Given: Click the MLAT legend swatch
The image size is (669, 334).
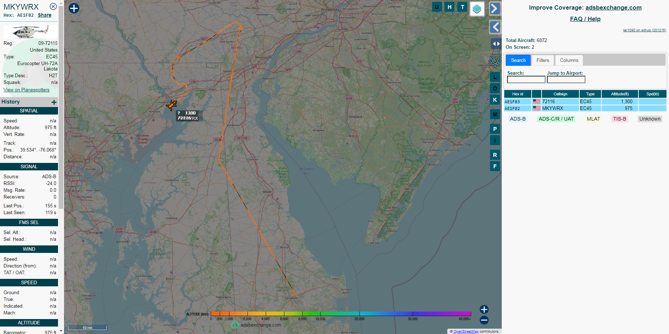Looking at the screenshot, I should click(x=593, y=119).
